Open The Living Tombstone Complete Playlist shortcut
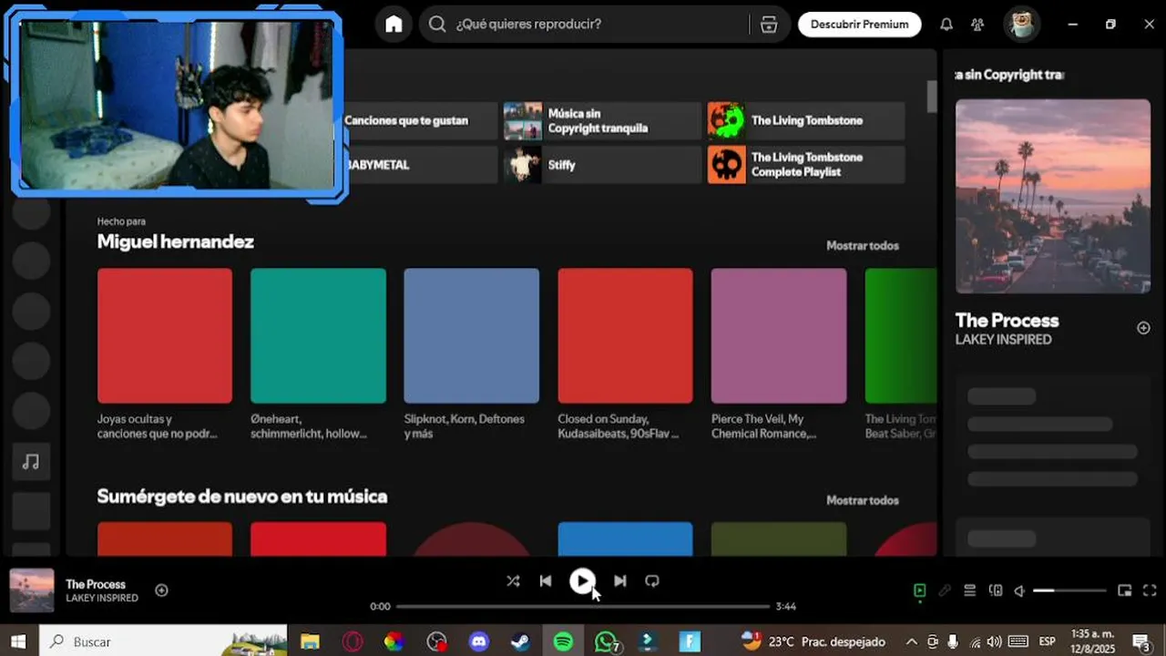This screenshot has width=1166, height=656. (806, 165)
